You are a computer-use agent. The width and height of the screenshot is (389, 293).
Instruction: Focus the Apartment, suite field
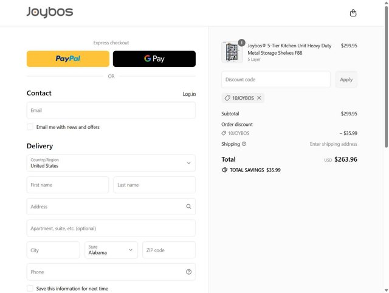[111, 228]
